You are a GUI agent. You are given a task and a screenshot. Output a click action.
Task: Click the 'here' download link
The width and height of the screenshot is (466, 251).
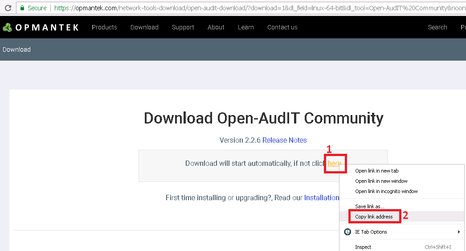coord(334,163)
